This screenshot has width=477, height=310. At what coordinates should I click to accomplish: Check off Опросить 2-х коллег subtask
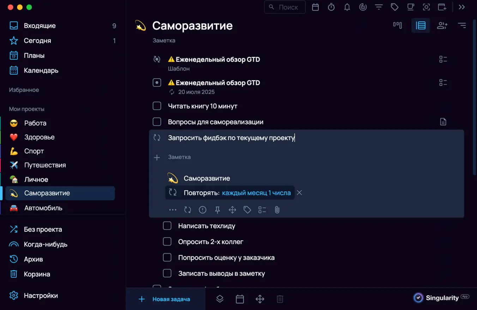click(167, 242)
